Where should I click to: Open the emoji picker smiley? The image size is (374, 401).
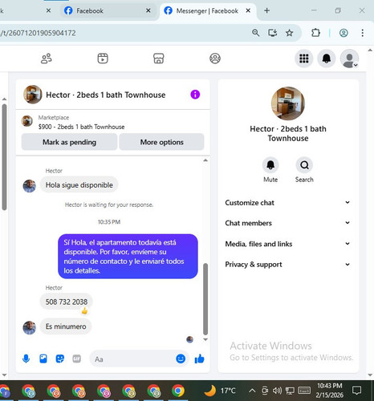point(181,358)
